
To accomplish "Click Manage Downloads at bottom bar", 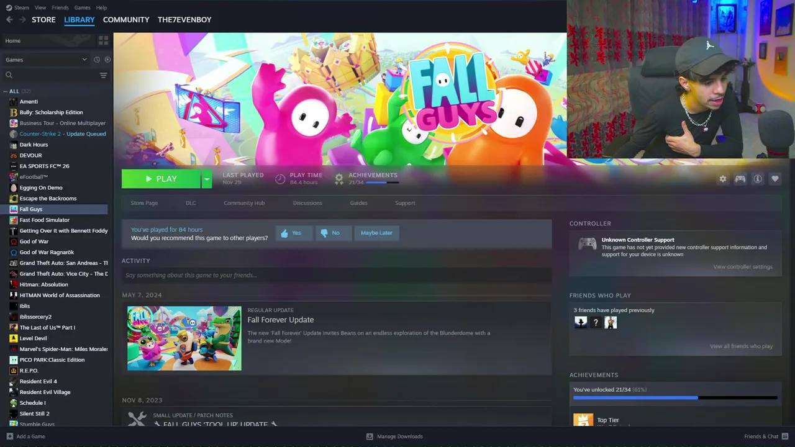I will click(x=400, y=436).
